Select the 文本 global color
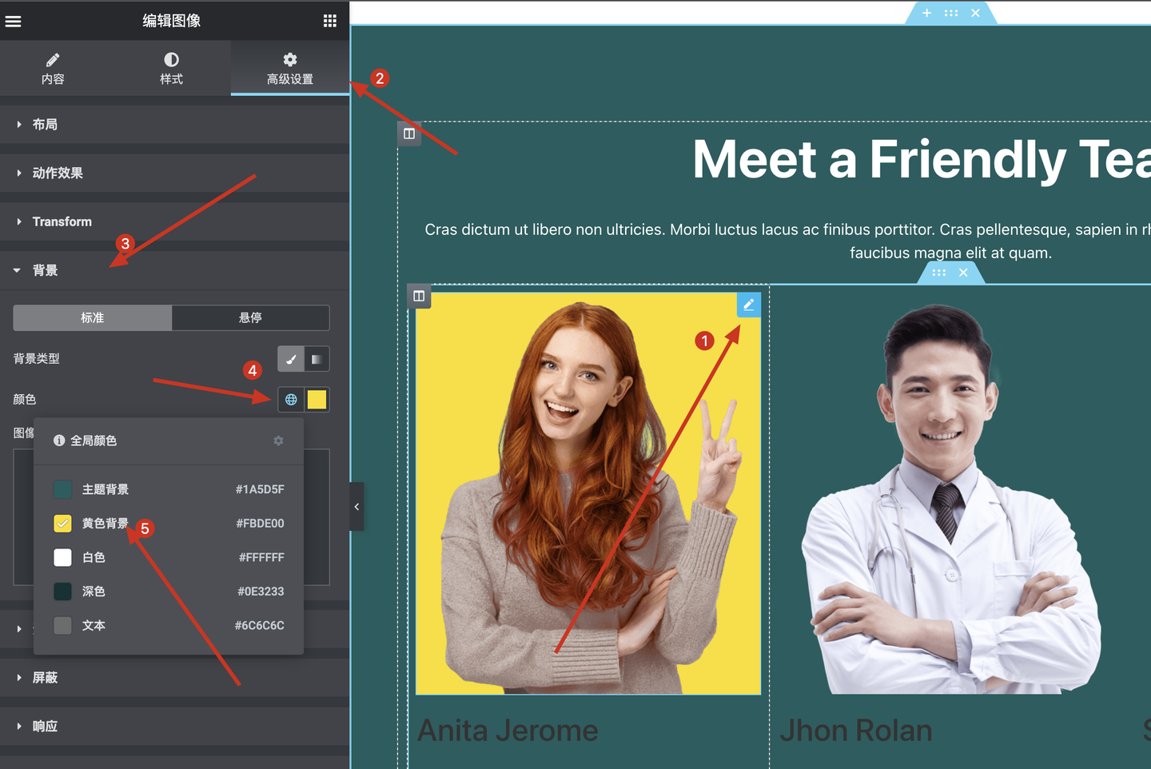 click(169, 625)
